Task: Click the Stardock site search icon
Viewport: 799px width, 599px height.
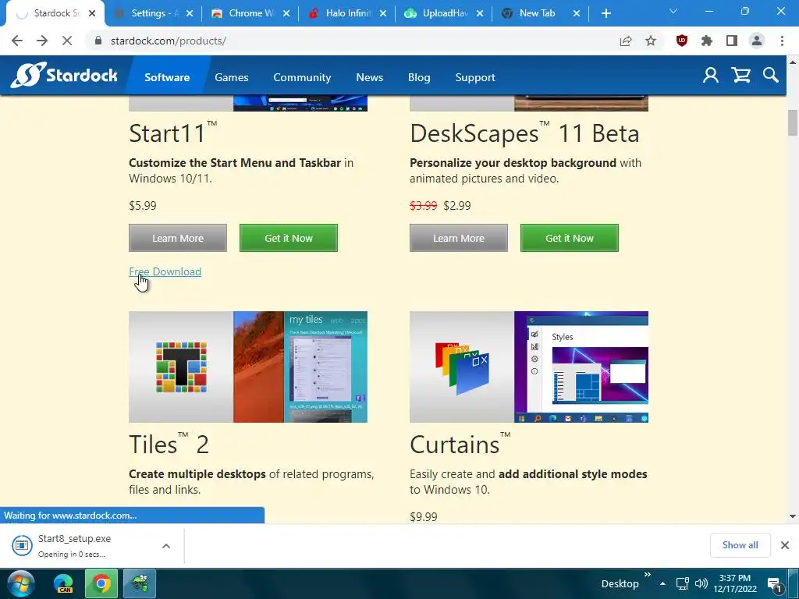Action: pyautogui.click(x=770, y=76)
